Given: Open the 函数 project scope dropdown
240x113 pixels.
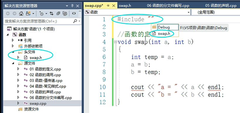Looking at the screenshot, I should (189, 12).
